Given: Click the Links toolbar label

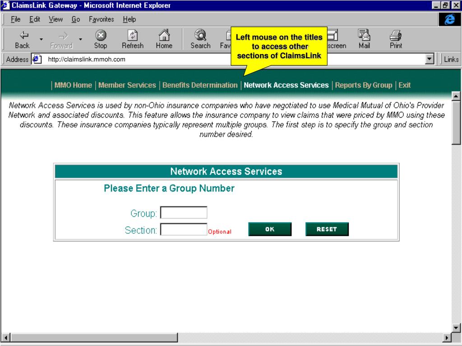Looking at the screenshot, I should click(x=451, y=59).
